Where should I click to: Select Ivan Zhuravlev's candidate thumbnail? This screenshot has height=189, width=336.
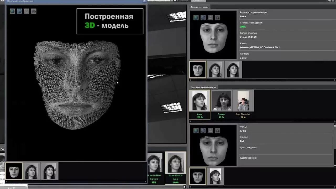coord(243,101)
